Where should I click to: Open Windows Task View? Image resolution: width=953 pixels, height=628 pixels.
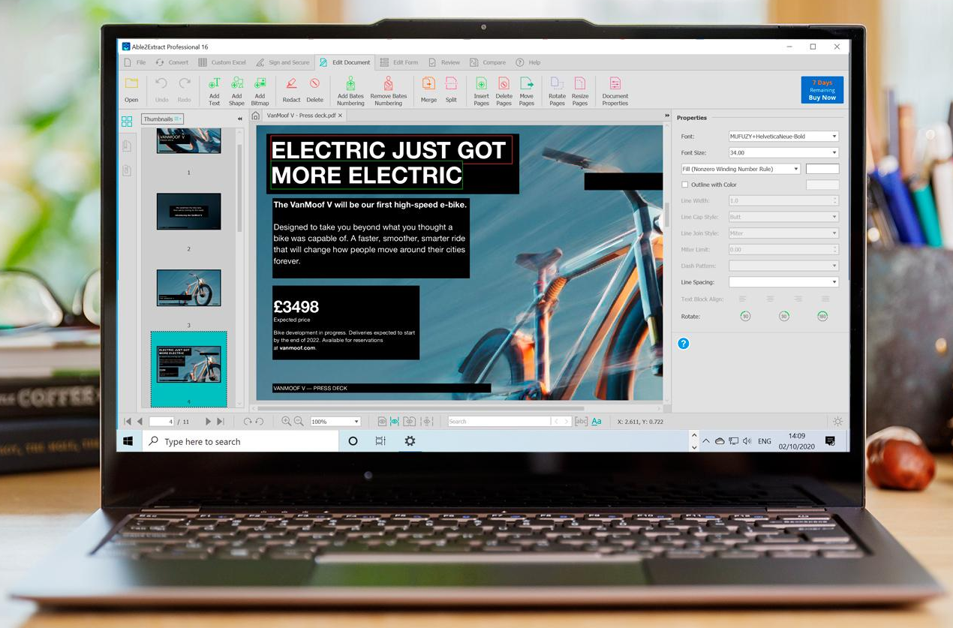380,441
